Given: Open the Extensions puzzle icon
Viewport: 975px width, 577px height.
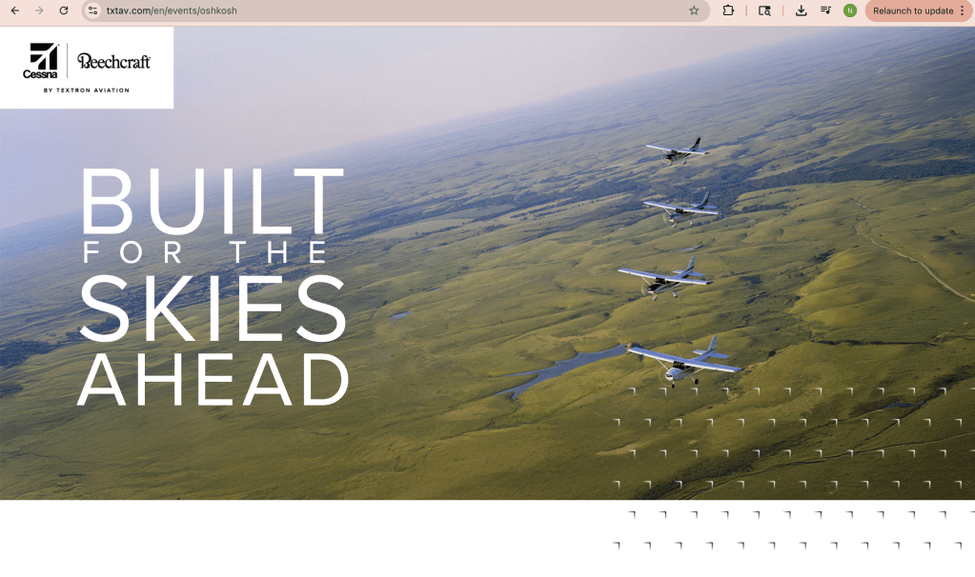Looking at the screenshot, I should [x=728, y=10].
